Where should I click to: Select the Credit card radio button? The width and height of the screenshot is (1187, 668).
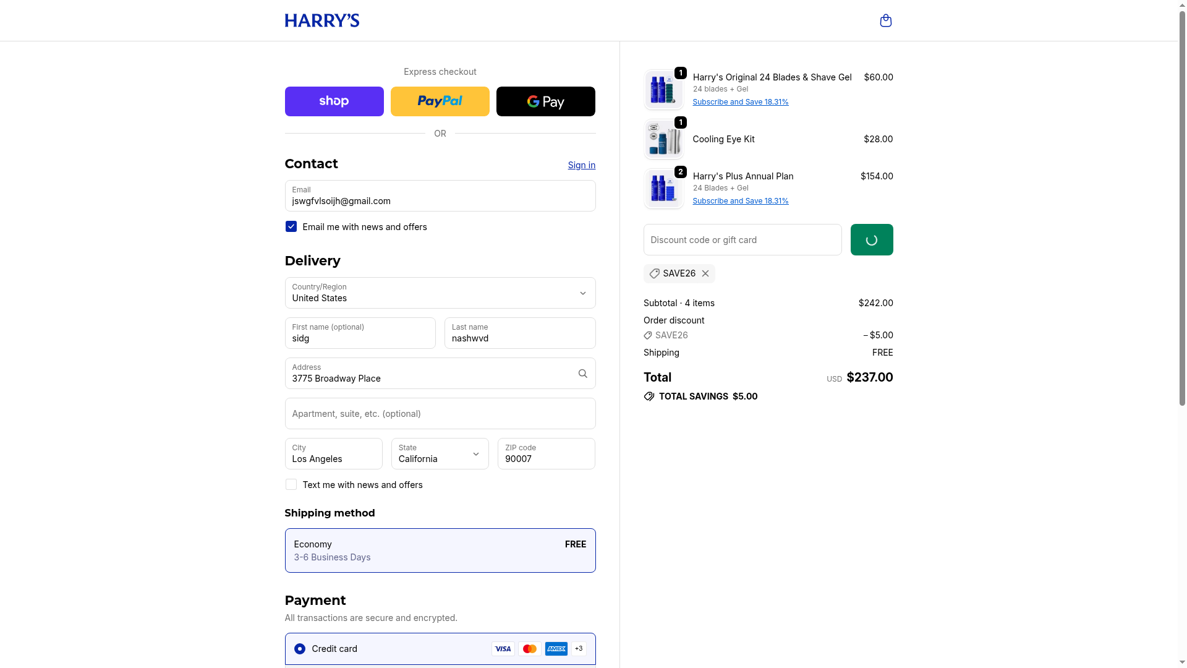tap(300, 649)
